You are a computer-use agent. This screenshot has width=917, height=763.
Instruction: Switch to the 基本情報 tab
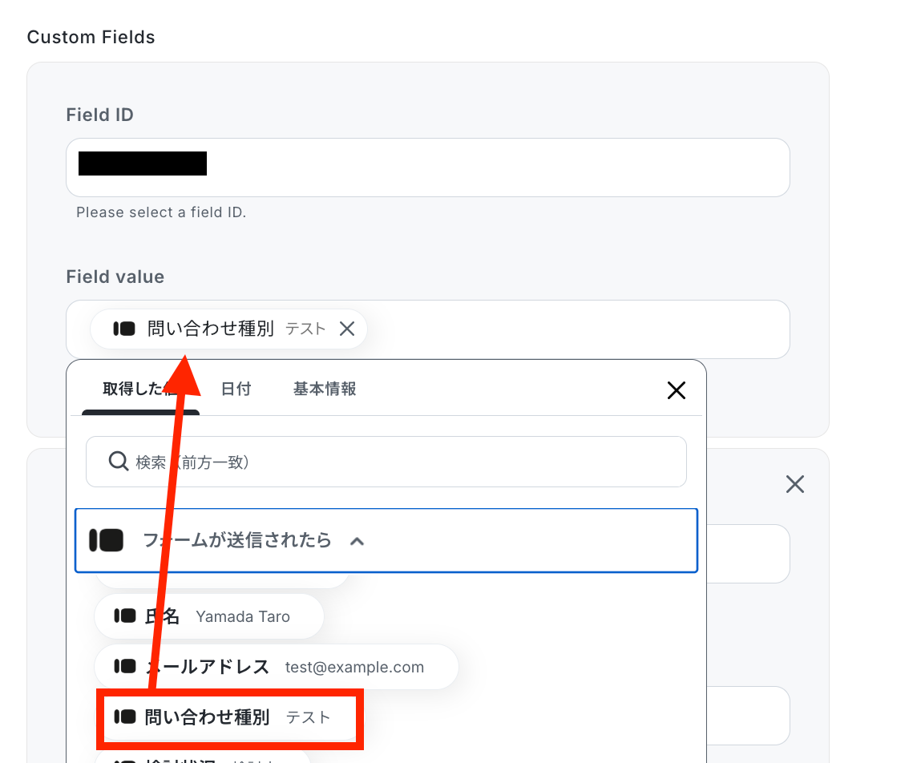point(325,389)
